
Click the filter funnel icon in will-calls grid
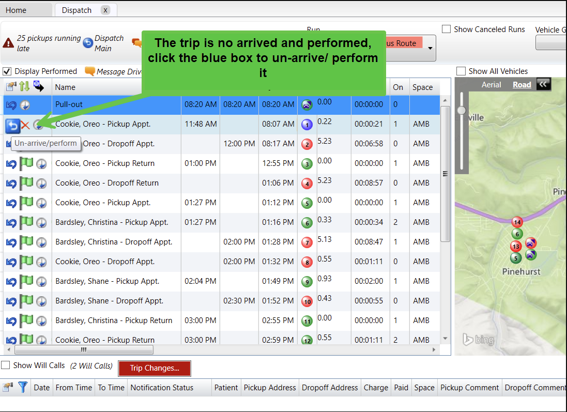tap(23, 387)
